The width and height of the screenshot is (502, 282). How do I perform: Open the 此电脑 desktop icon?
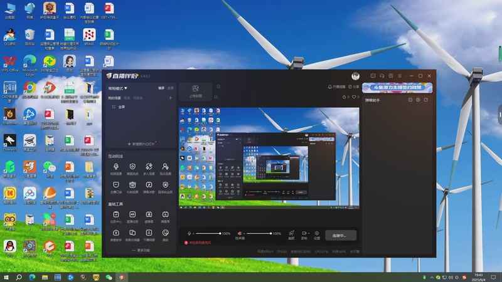[10, 11]
